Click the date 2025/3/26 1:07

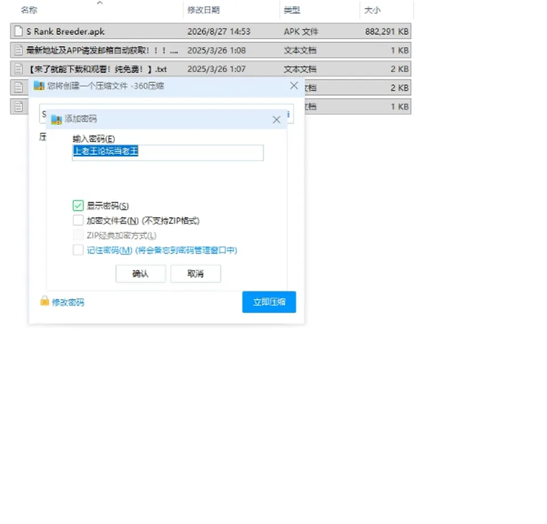pos(217,69)
